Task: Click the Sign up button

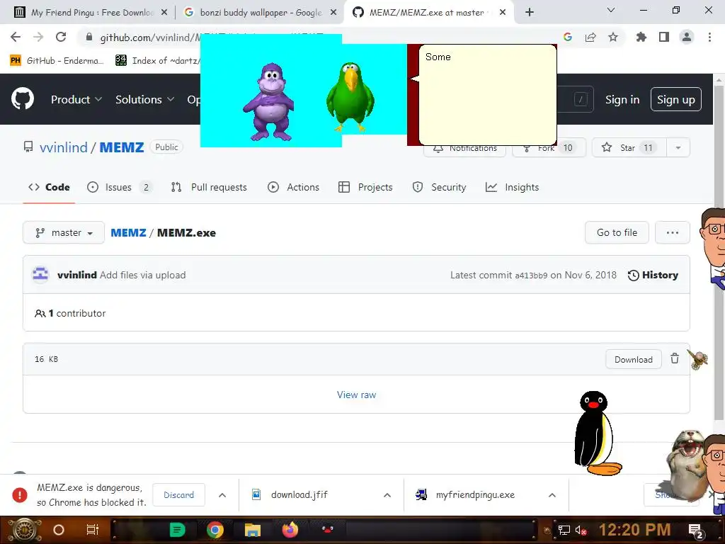Action: pos(676,99)
